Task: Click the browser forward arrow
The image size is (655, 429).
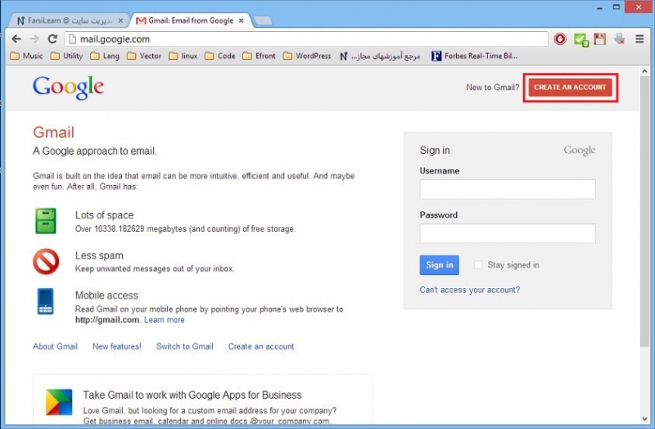Action: (x=34, y=38)
